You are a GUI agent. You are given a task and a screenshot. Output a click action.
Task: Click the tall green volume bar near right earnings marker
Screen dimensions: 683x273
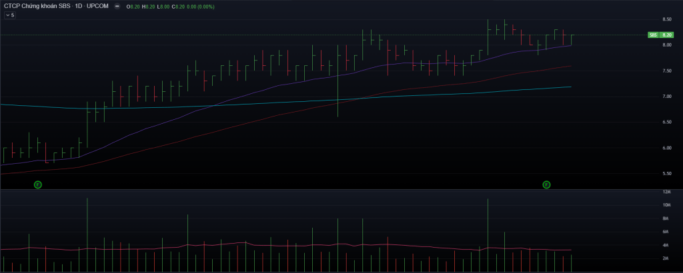488,233
